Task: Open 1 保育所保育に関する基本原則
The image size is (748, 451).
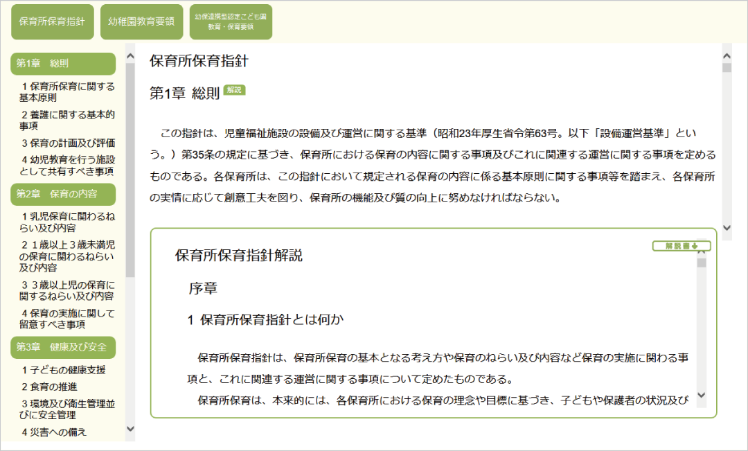Action: (67, 91)
